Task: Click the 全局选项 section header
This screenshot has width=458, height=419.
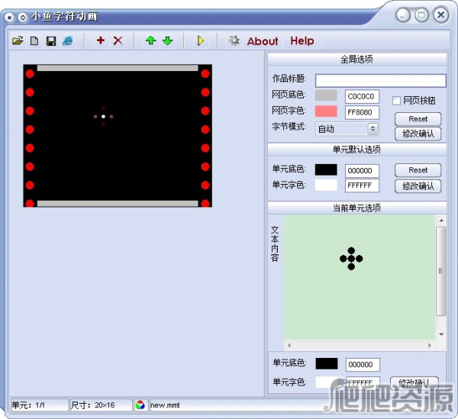Action: (x=357, y=60)
